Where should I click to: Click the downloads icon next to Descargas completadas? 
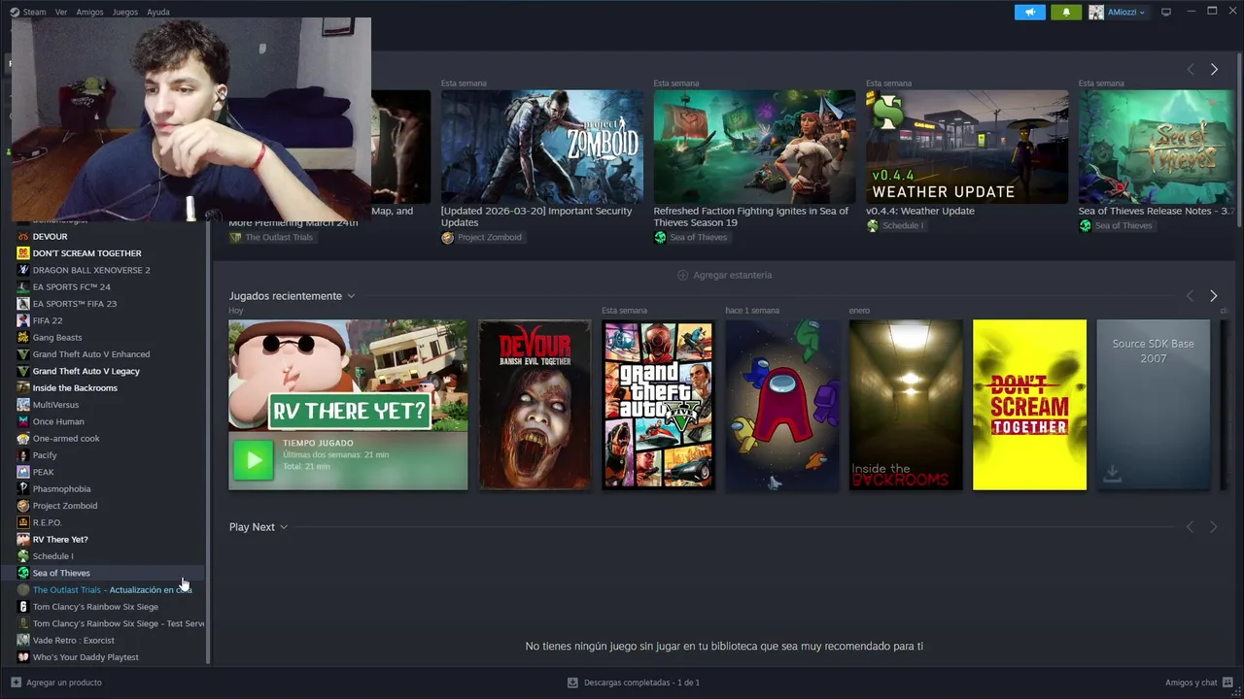(572, 682)
